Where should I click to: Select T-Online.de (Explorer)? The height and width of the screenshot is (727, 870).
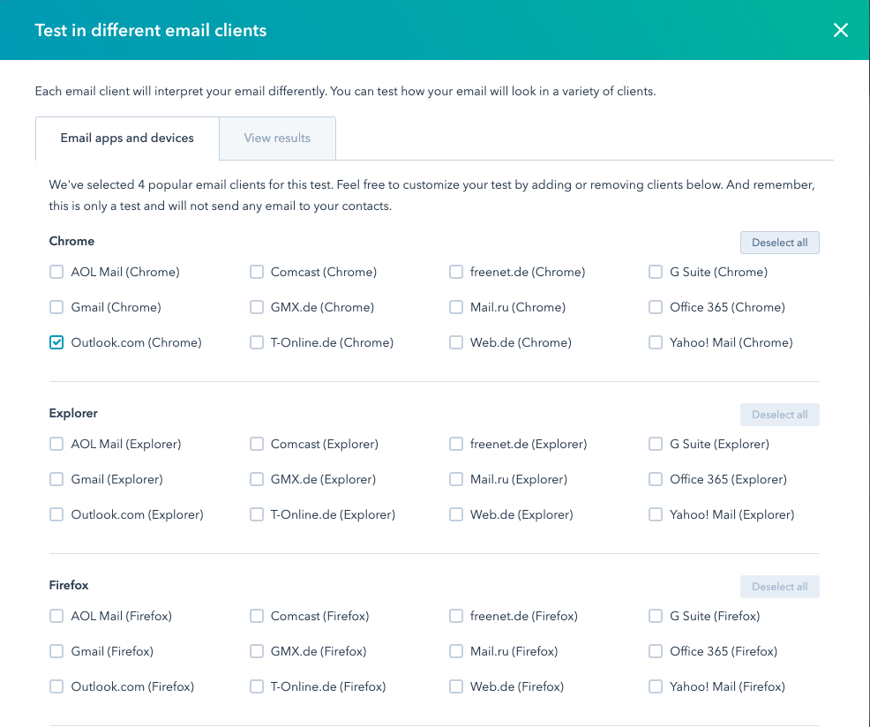pos(257,514)
